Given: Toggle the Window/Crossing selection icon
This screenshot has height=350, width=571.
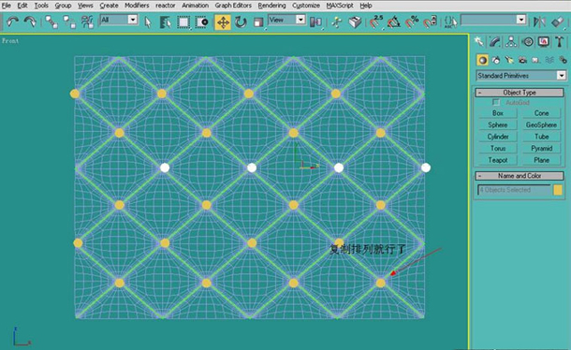Looking at the screenshot, I should (201, 22).
